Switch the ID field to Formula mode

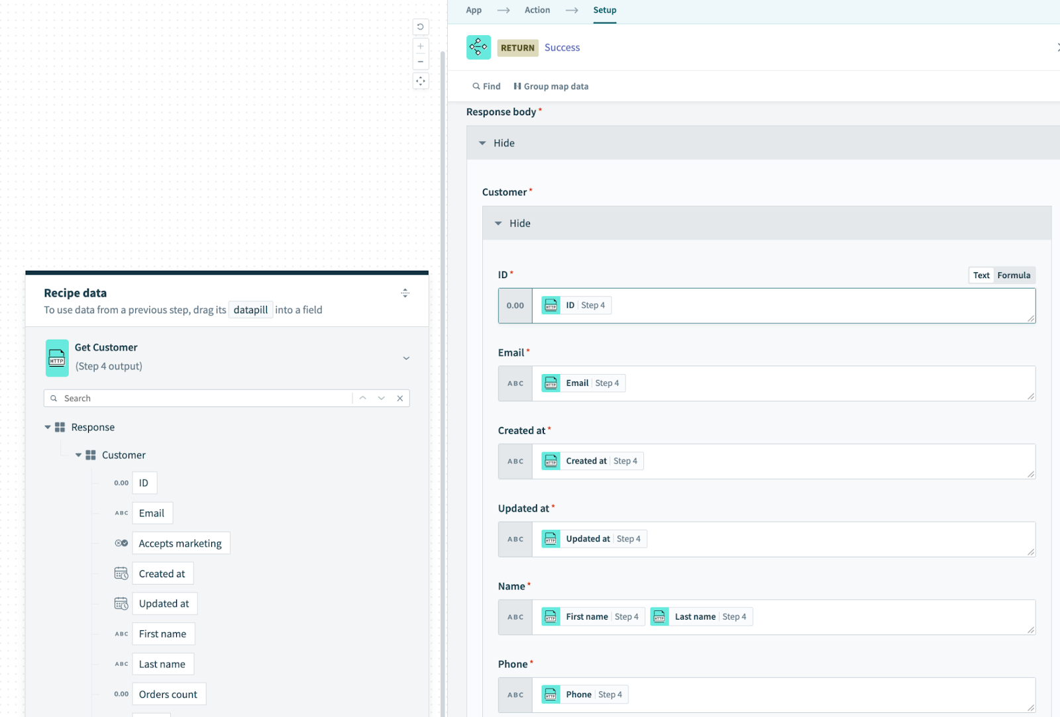1013,275
